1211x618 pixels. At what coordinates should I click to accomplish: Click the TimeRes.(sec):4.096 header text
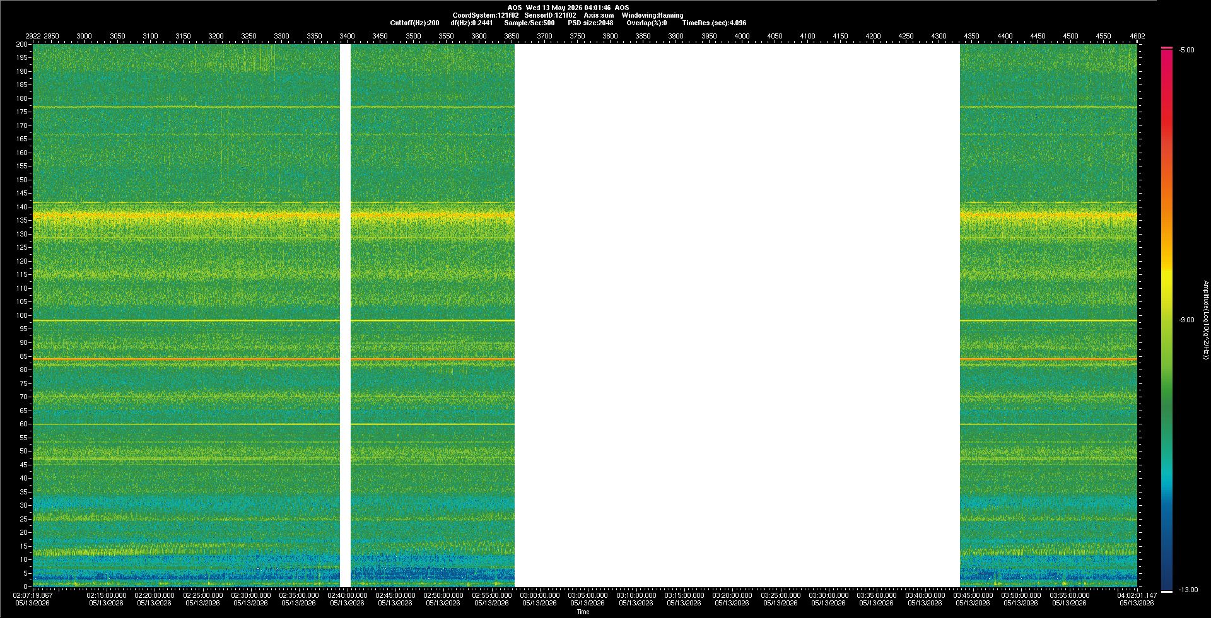pyautogui.click(x=714, y=23)
